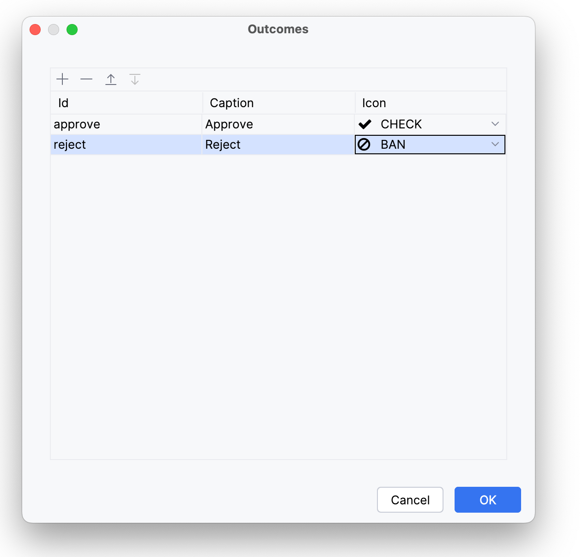Select the Approve caption cell
This screenshot has height=557, width=583.
tap(229, 124)
